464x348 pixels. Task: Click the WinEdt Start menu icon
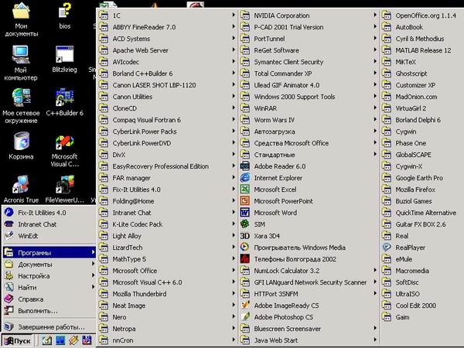[9, 236]
